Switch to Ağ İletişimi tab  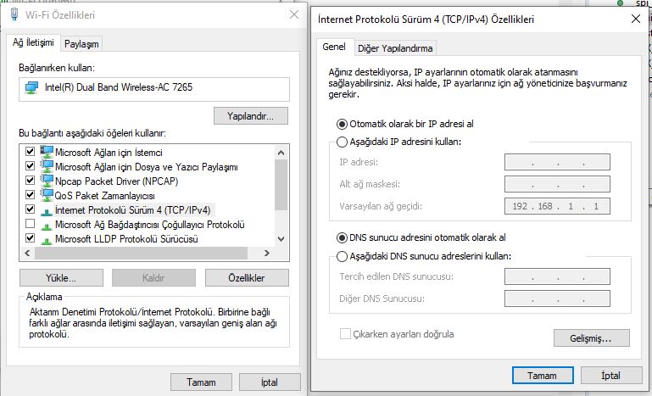(x=33, y=42)
